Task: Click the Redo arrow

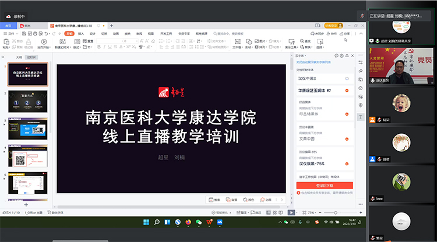Action: point(54,34)
